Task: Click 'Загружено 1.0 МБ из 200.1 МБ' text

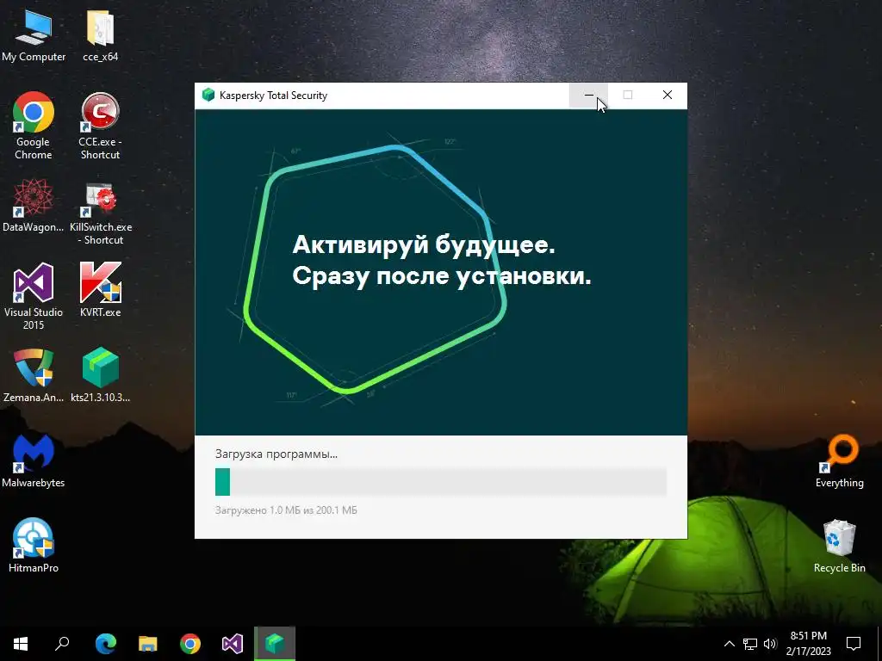Action: [x=286, y=510]
